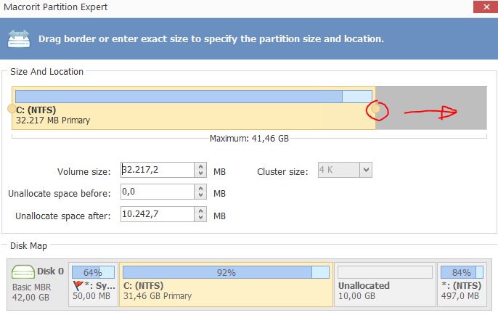Increase Unallocate space after value
The image size is (498, 323).
[x=200, y=211]
